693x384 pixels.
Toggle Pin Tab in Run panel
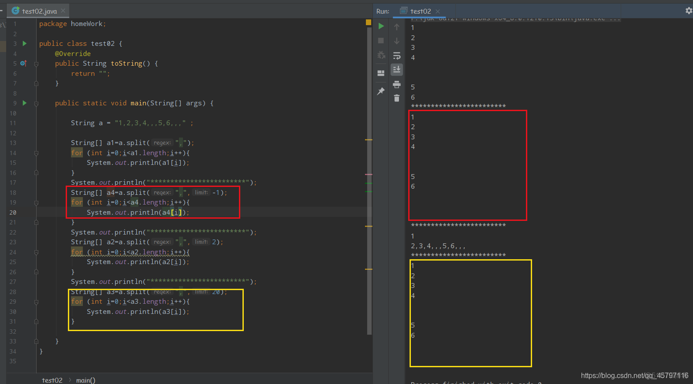coord(381,91)
